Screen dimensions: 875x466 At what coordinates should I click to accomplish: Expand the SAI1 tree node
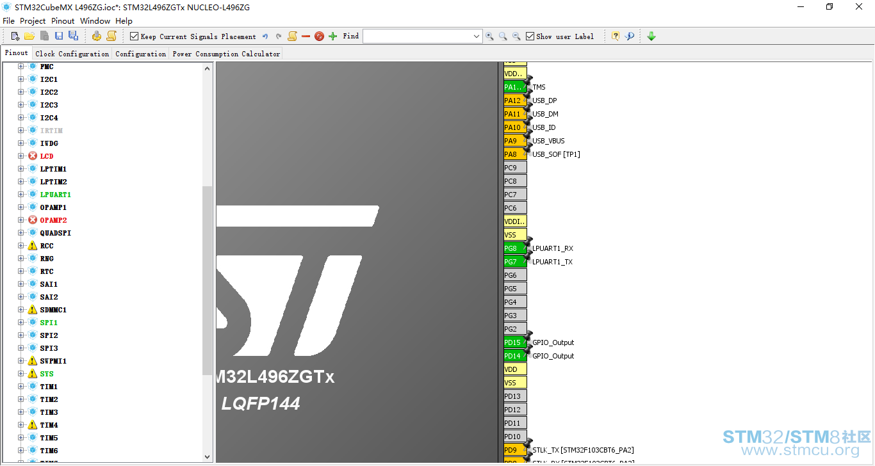point(20,284)
